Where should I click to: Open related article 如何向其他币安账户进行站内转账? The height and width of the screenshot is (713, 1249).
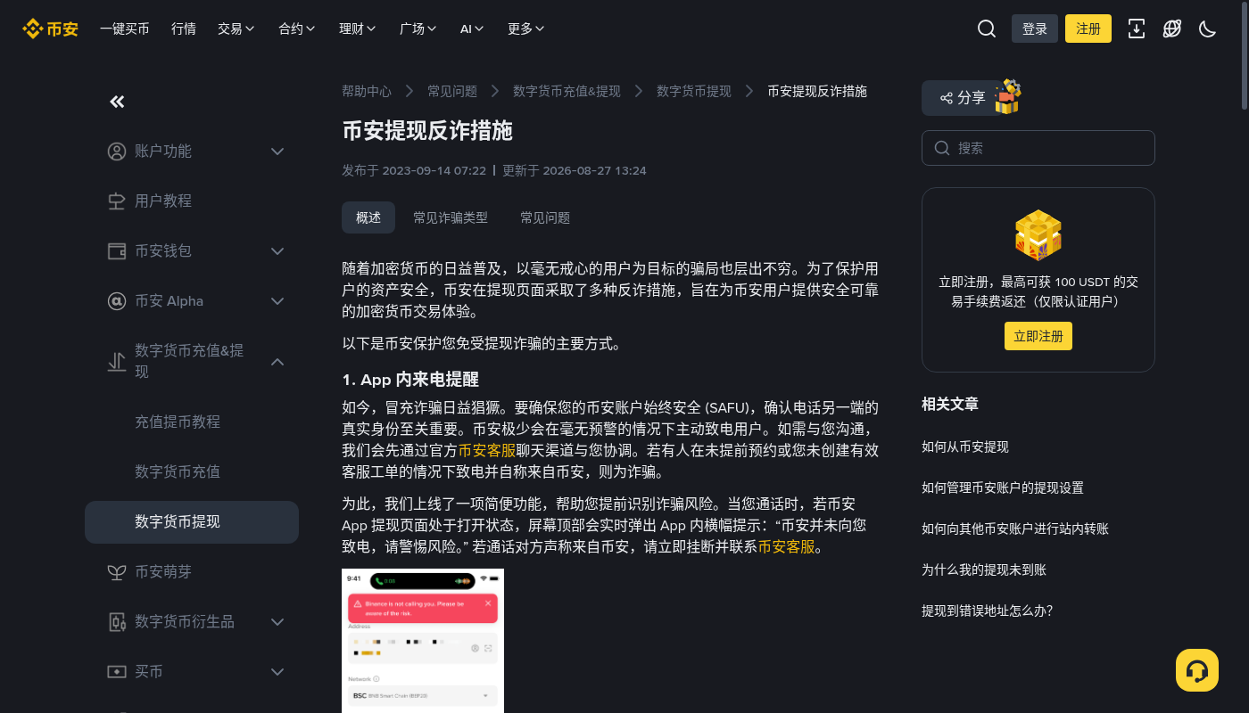(1015, 529)
